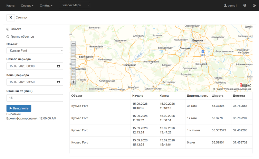
Task: Open the demo1 user profile
Action: click(x=230, y=6)
